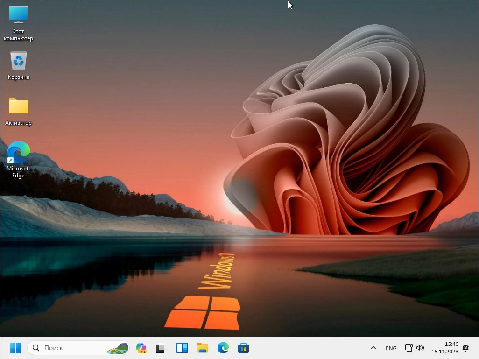
Task: Click the Поиск search box
Action: (x=78, y=348)
